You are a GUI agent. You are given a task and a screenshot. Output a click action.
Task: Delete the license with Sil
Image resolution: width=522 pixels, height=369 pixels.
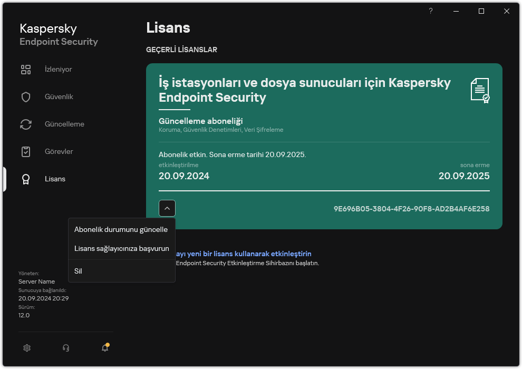pyautogui.click(x=78, y=271)
